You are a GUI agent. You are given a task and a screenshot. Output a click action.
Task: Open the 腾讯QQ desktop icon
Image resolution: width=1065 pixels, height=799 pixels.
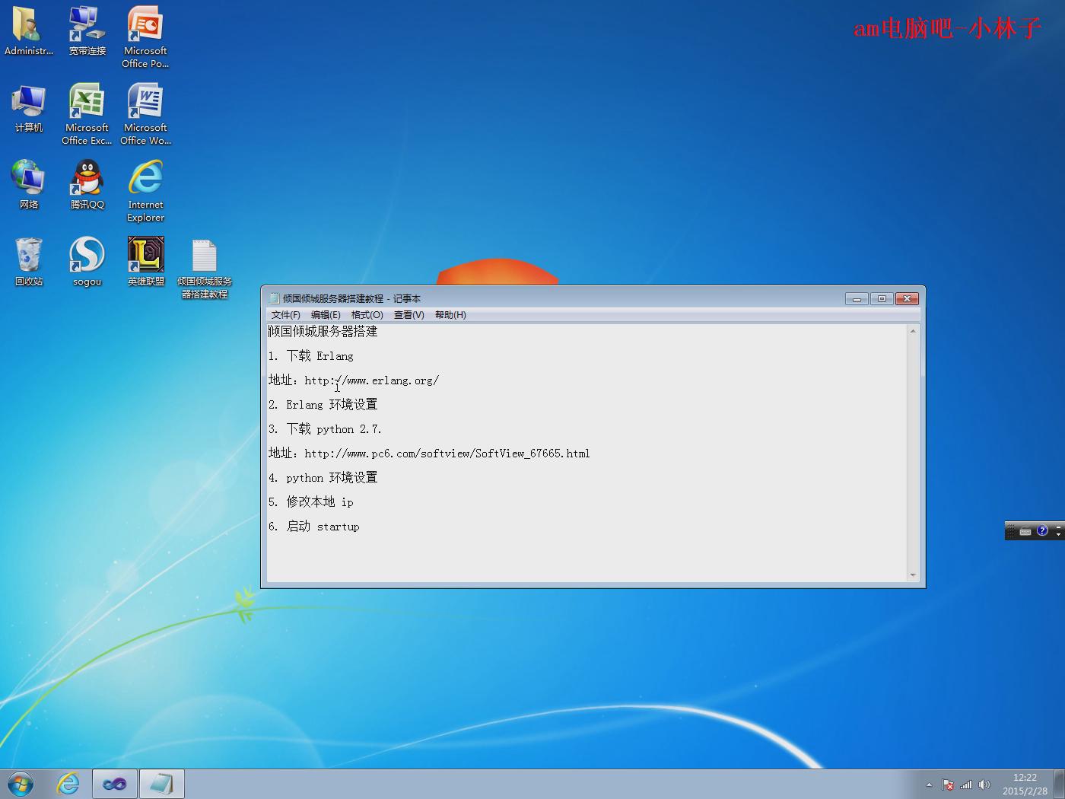(x=87, y=179)
